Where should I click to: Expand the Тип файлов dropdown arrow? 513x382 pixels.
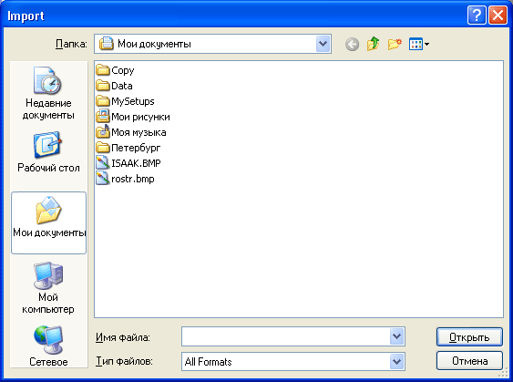coord(397,362)
